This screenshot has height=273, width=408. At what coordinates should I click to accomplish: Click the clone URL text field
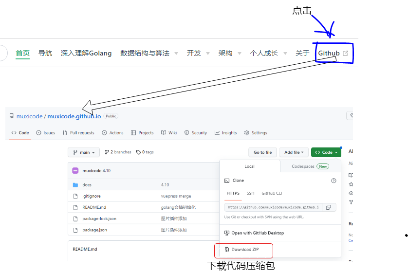(273, 207)
